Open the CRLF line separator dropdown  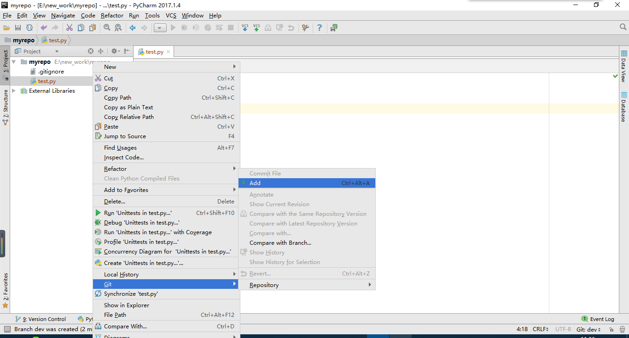pos(541,329)
